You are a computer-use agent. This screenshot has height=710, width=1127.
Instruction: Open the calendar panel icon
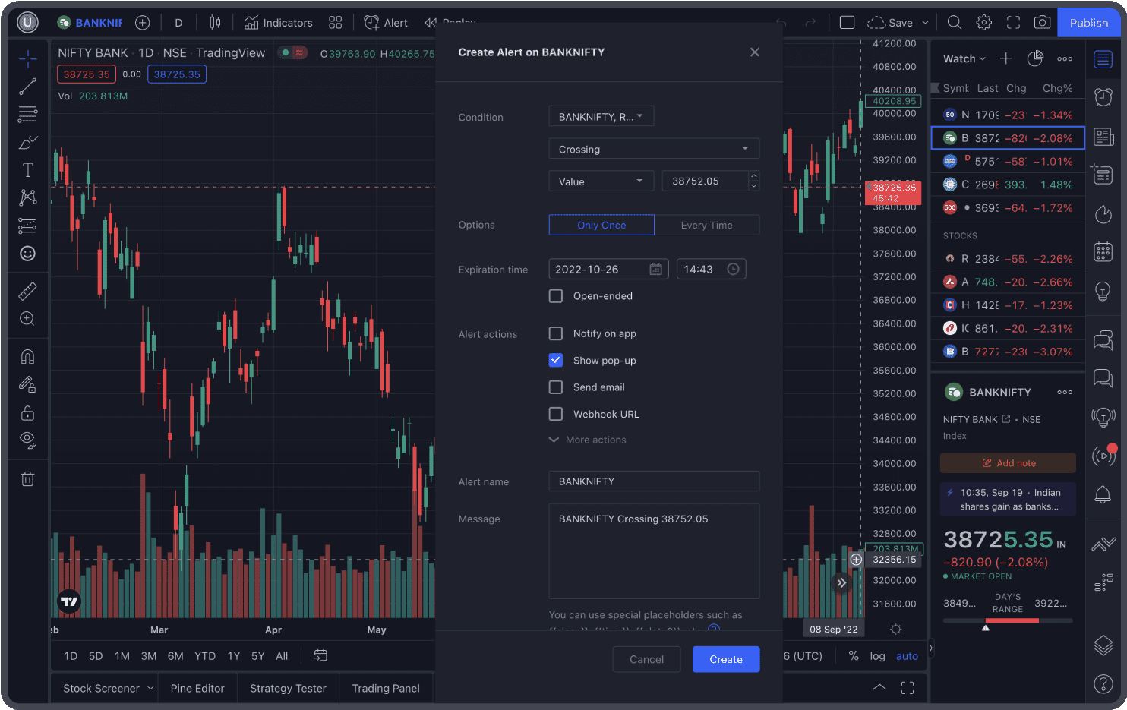click(1103, 251)
